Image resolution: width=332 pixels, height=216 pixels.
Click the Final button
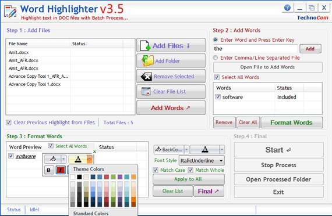click(x=209, y=191)
